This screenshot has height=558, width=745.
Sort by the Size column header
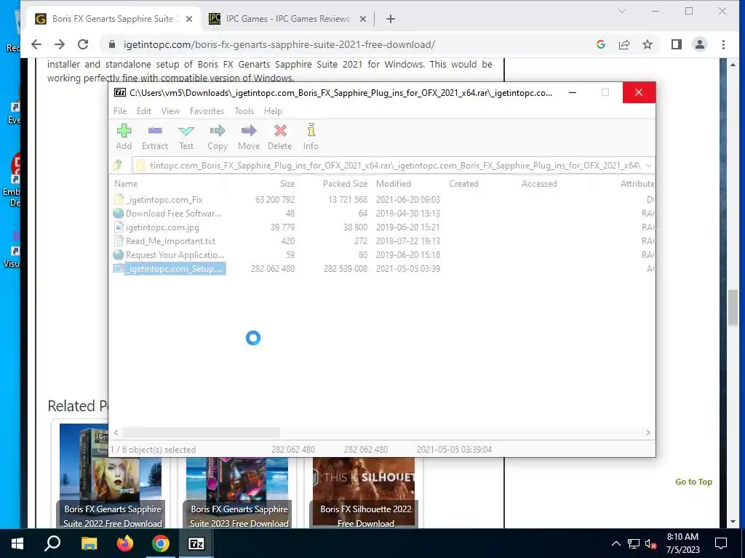(287, 184)
